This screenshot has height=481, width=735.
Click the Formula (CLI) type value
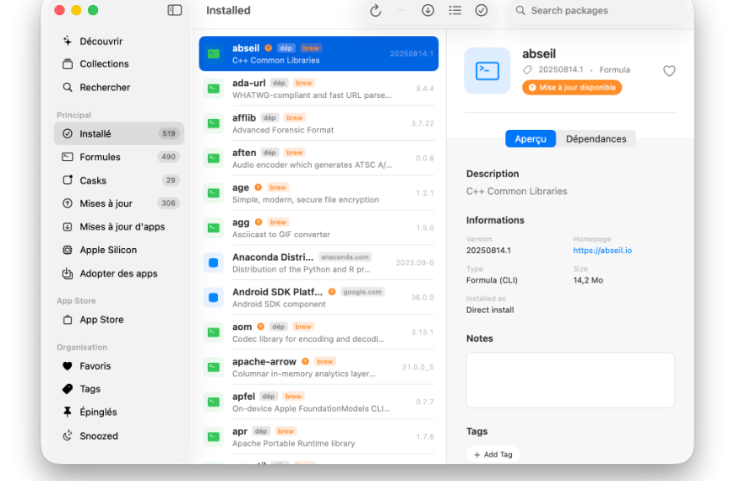tap(492, 280)
